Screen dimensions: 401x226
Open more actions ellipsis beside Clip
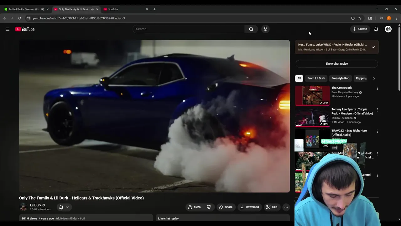tap(286, 207)
